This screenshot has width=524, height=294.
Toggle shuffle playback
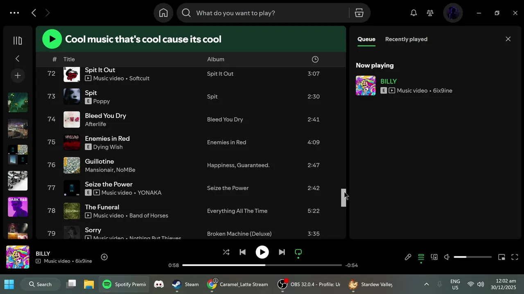[x=226, y=252]
